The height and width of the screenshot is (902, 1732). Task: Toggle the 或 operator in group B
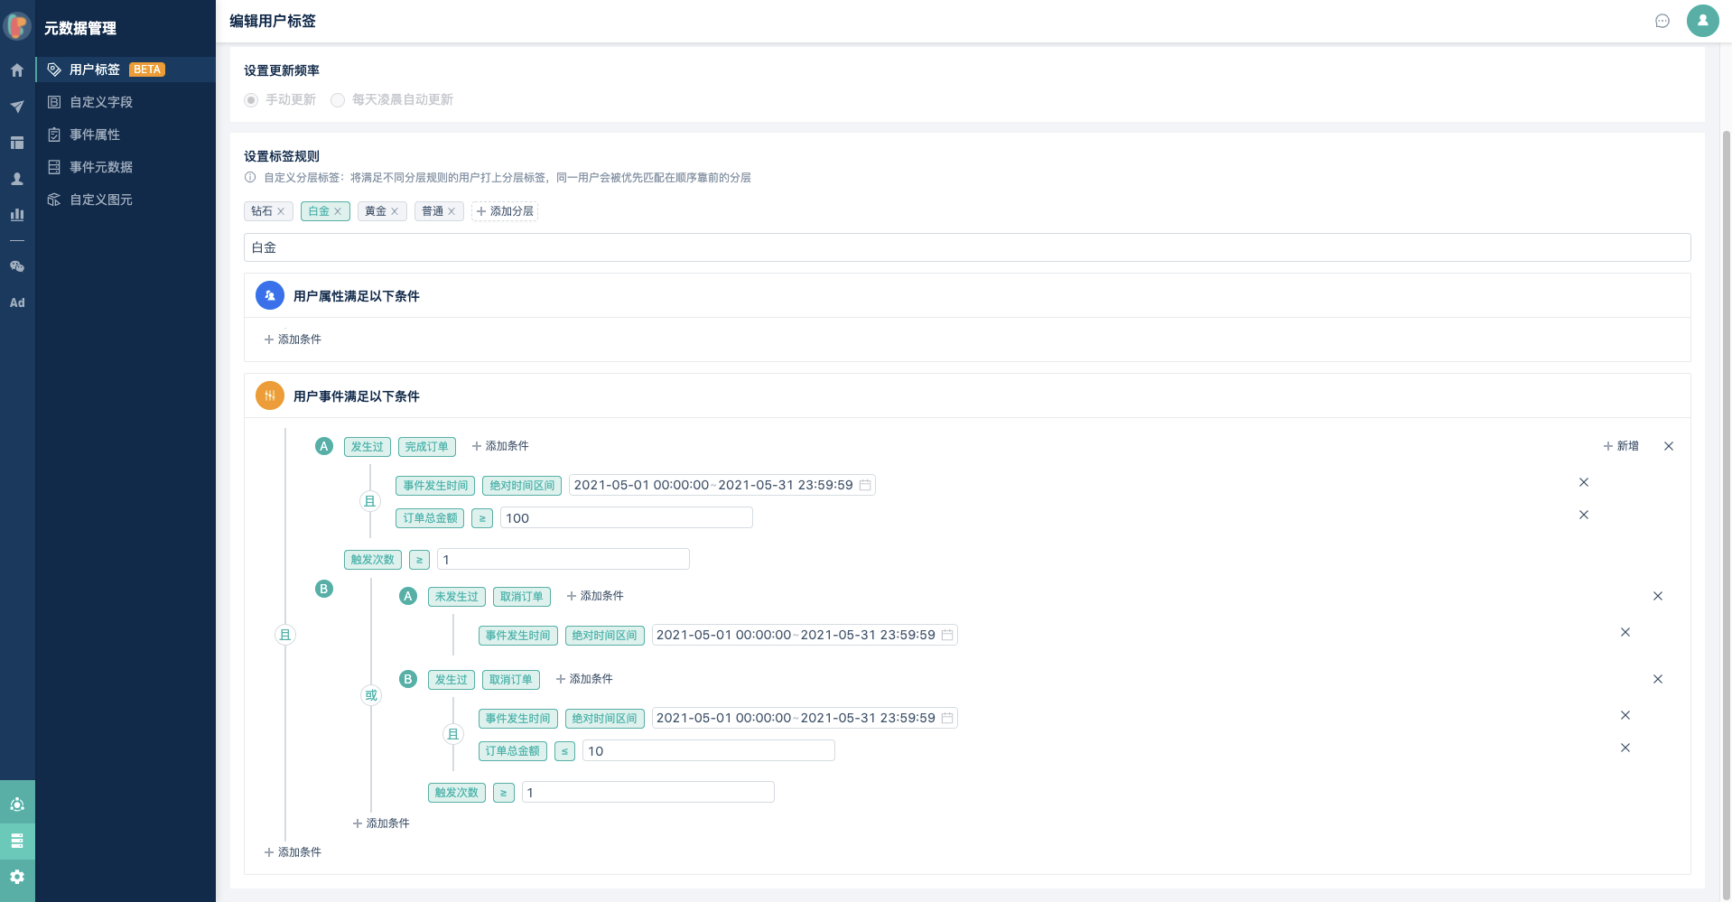pos(371,695)
